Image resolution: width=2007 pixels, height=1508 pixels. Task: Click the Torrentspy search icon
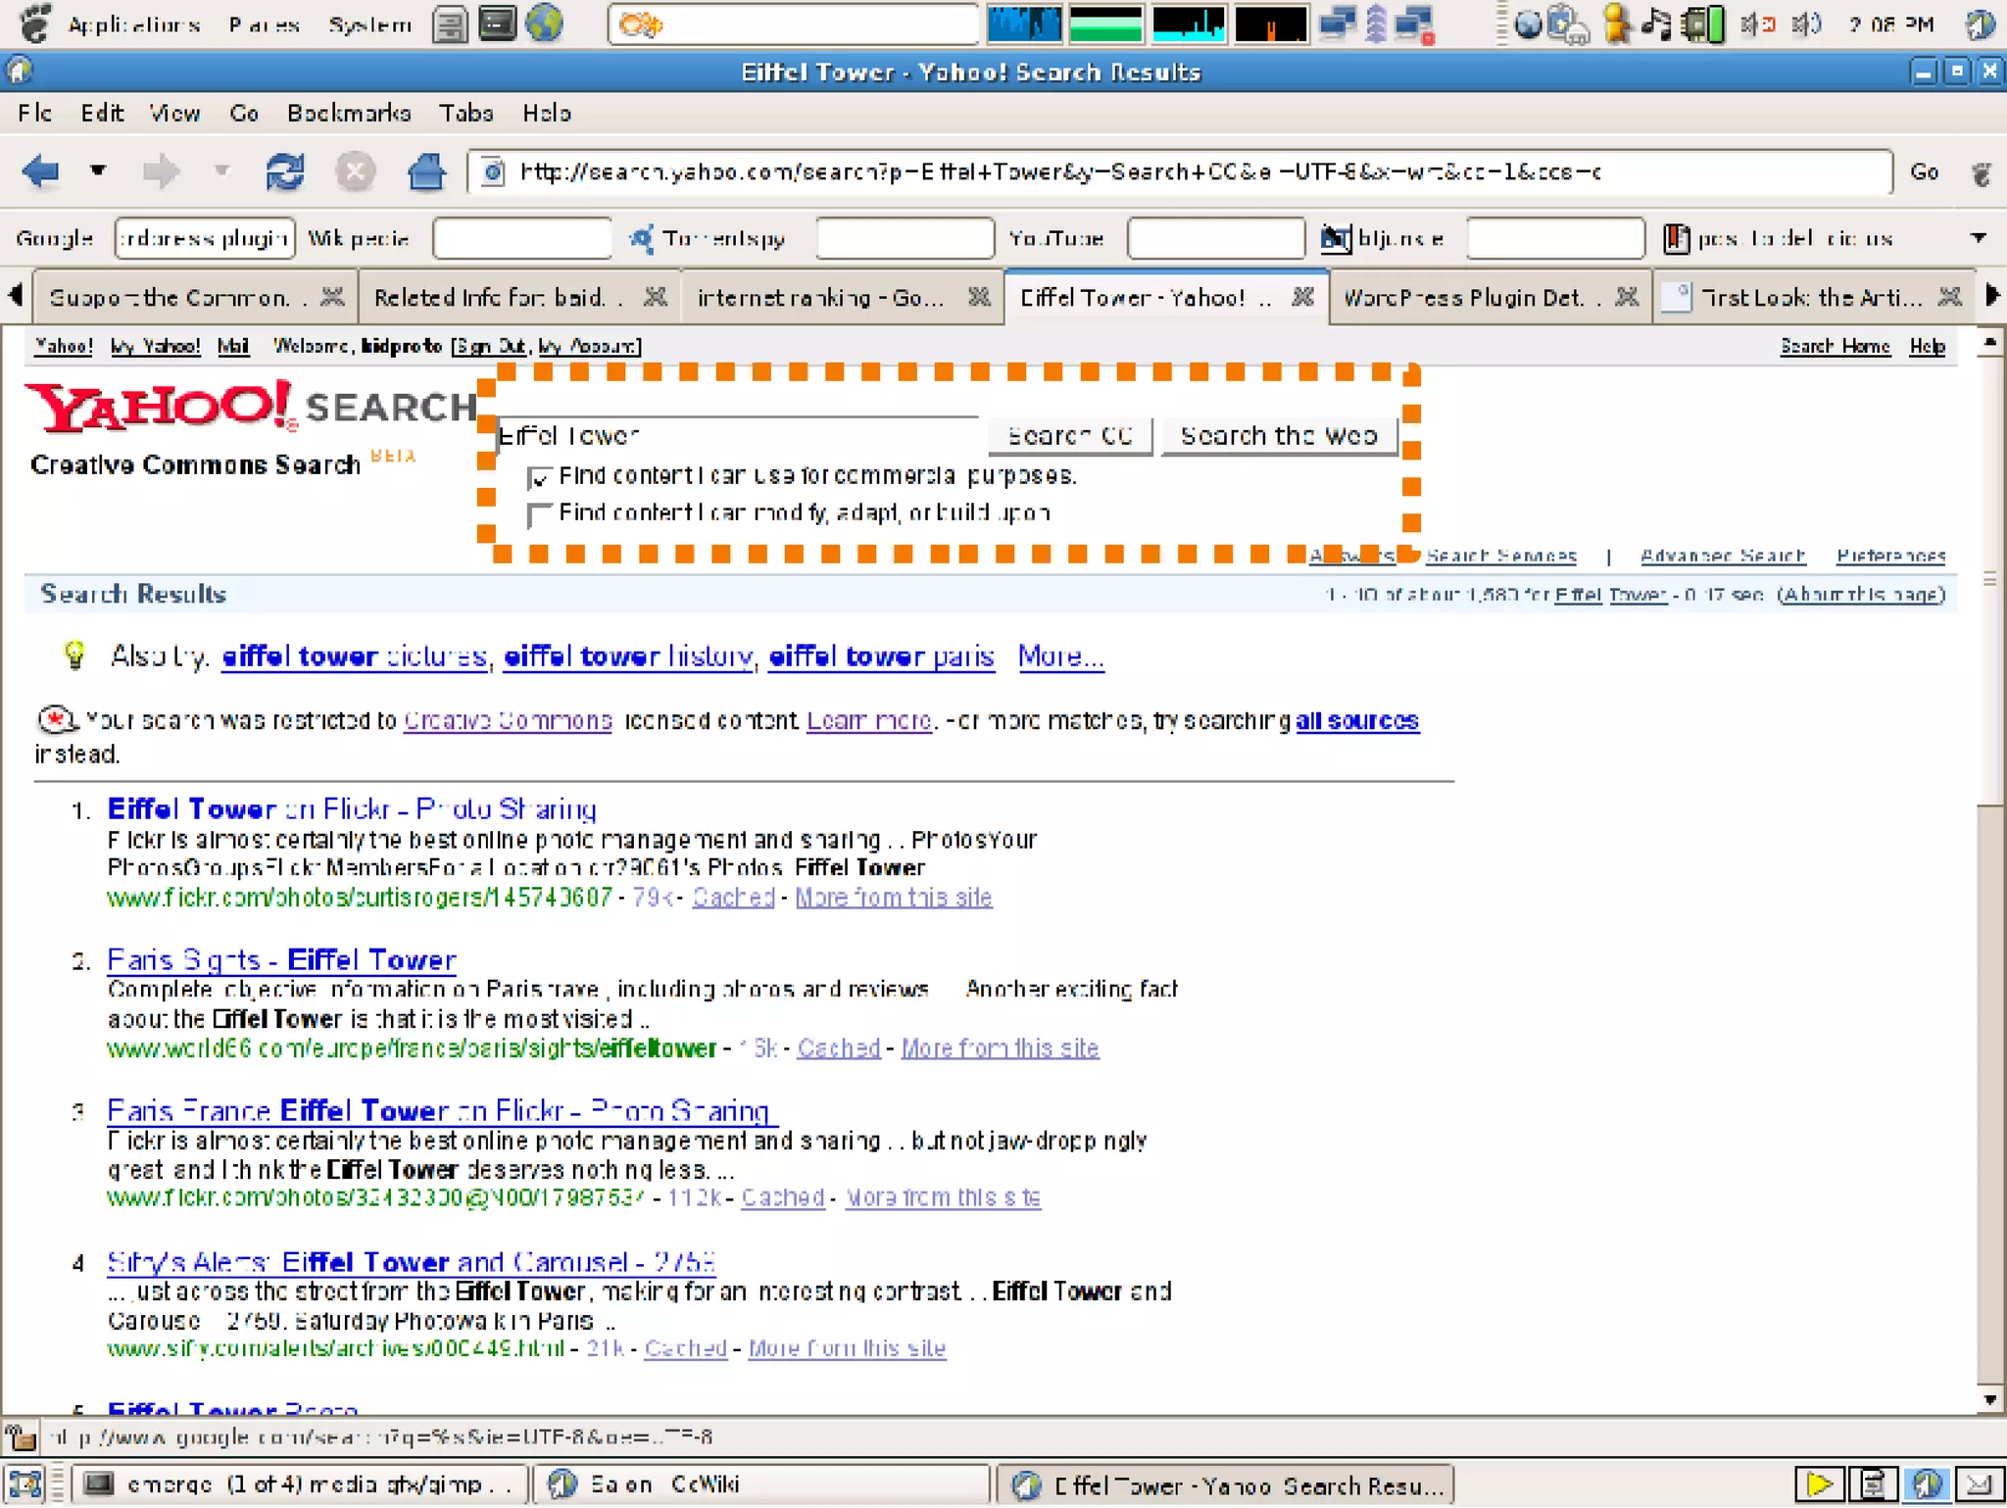pos(642,238)
